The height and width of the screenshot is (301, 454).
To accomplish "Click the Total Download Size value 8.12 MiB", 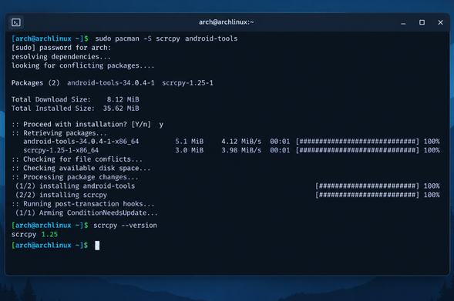I will tap(123, 99).
